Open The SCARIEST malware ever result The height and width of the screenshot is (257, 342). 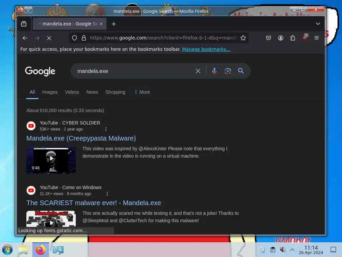(x=94, y=203)
